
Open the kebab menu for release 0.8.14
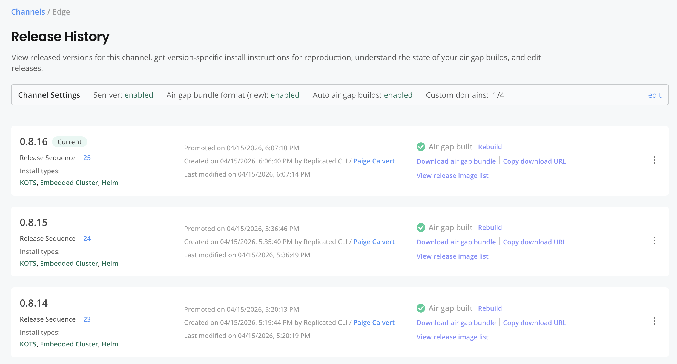click(655, 321)
